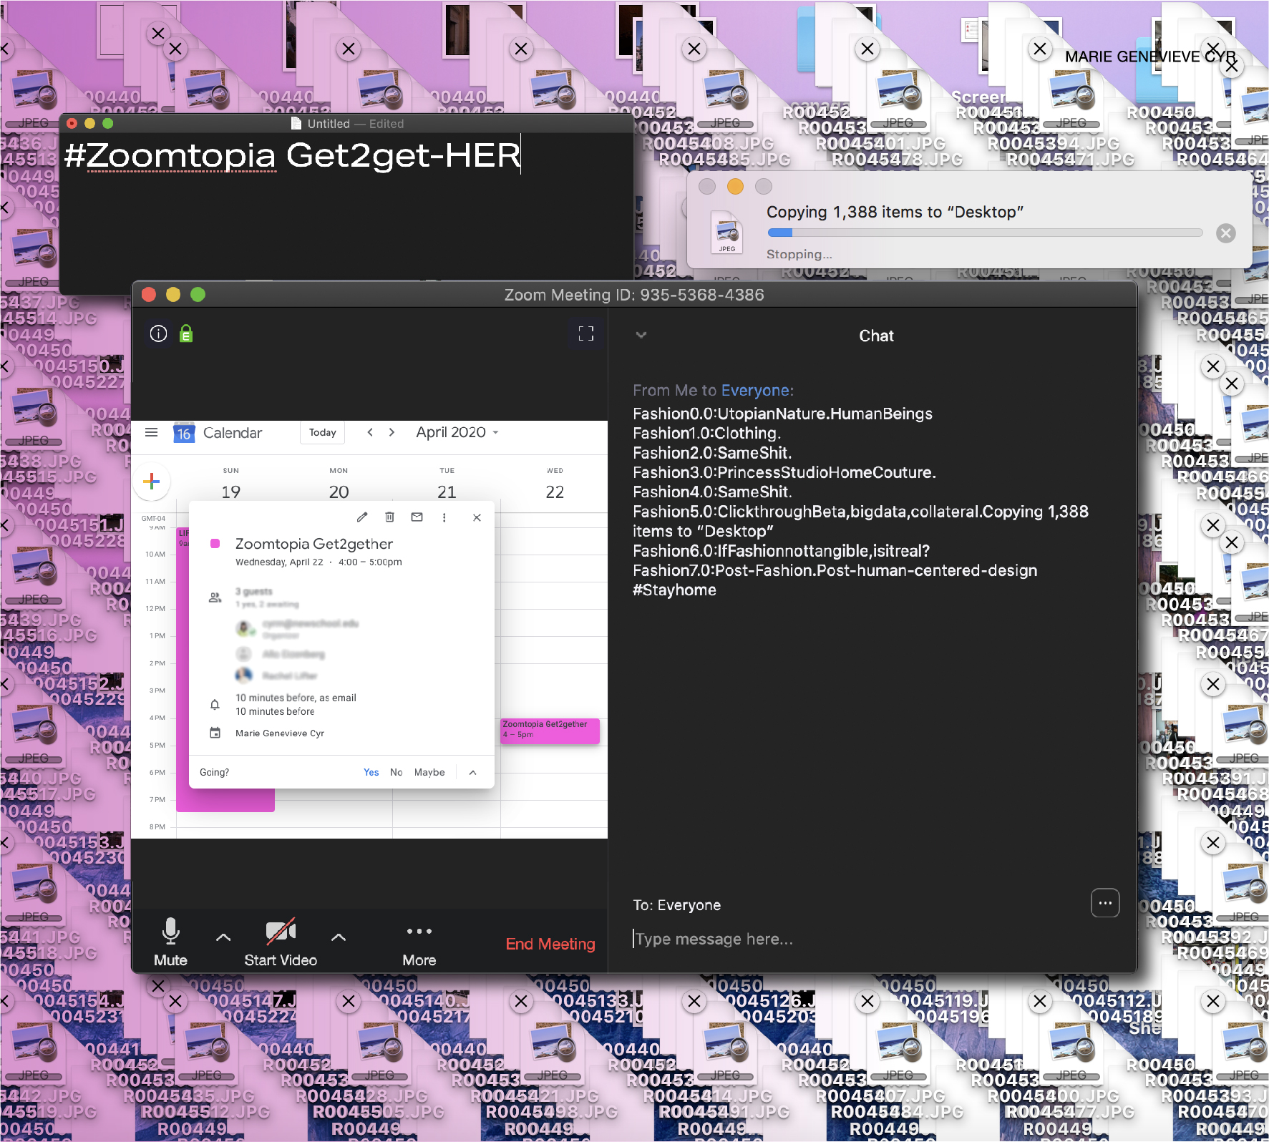Click the pink event color dot
Viewport: 1269px width, 1142px height.
click(x=215, y=544)
